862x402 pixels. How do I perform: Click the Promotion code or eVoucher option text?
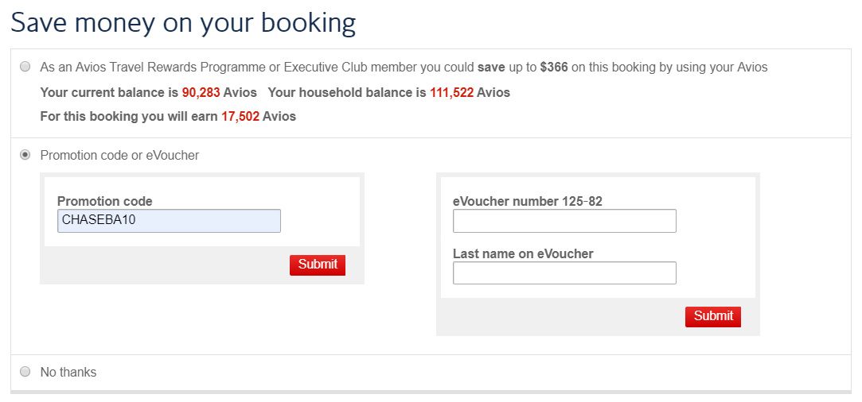[119, 155]
